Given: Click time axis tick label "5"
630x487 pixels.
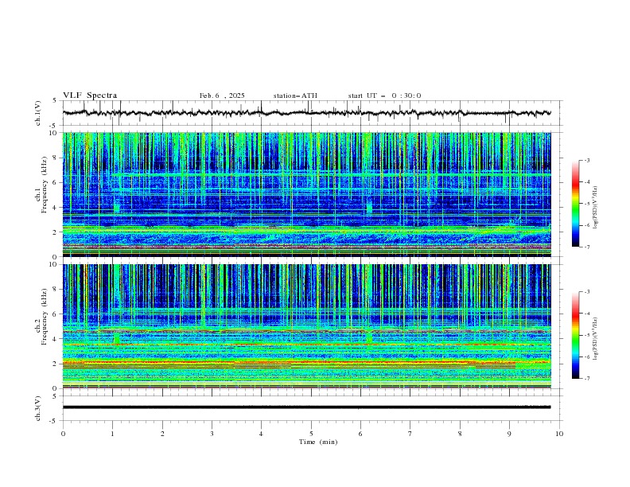Looking at the screenshot, I should coord(311,434).
